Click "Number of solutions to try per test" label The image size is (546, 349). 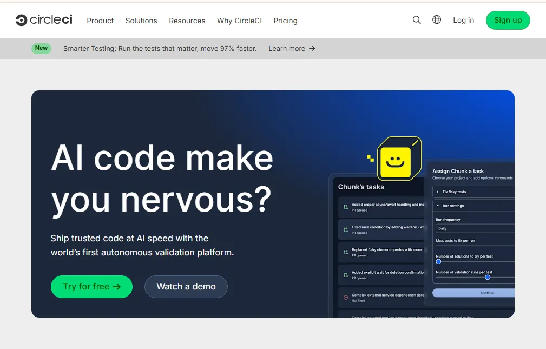(464, 256)
